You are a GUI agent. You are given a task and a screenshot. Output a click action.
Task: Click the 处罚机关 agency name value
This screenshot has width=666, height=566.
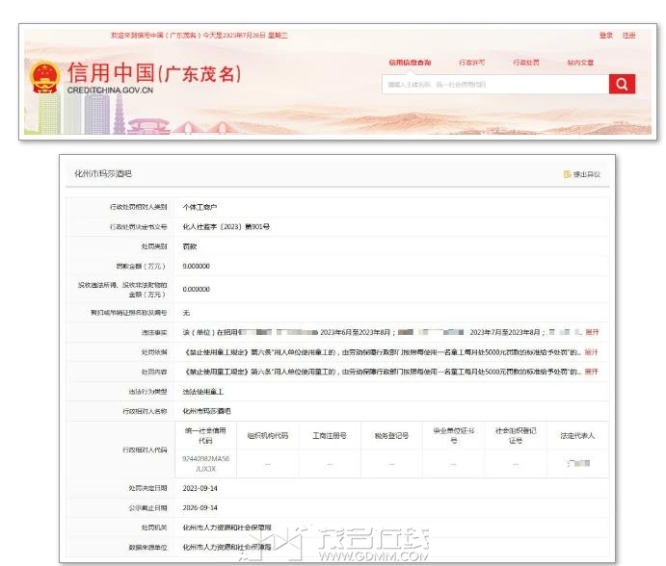(226, 527)
